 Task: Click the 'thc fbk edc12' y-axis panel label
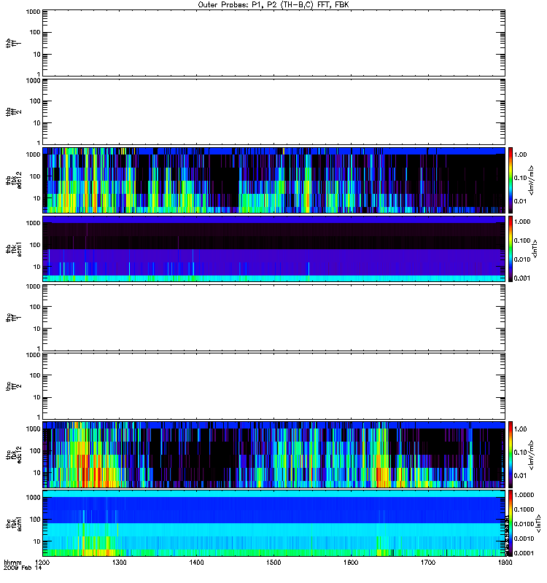pos(13,455)
